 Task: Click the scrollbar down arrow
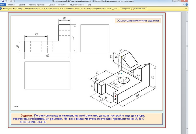point(187,129)
